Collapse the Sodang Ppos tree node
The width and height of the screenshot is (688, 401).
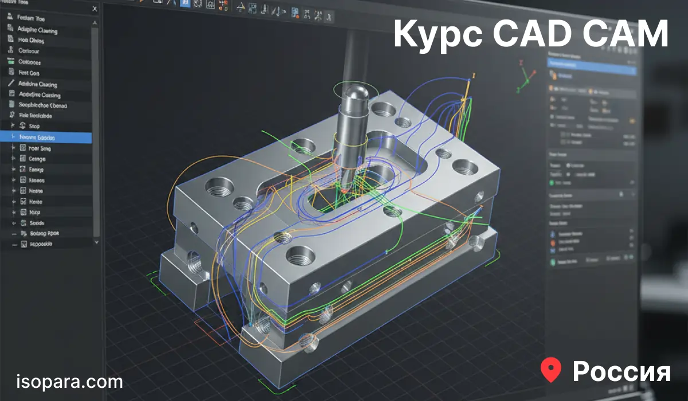click(14, 234)
